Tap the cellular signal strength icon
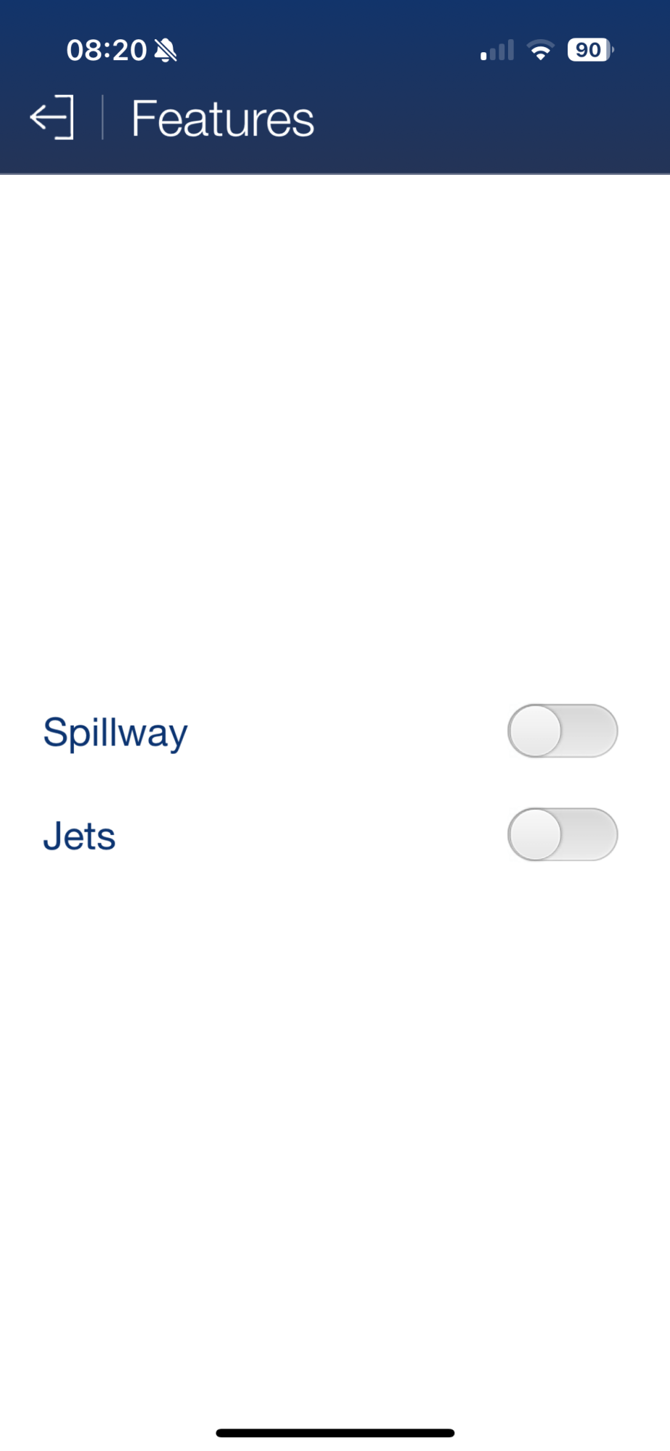This screenshot has width=670, height=1451. point(497,50)
